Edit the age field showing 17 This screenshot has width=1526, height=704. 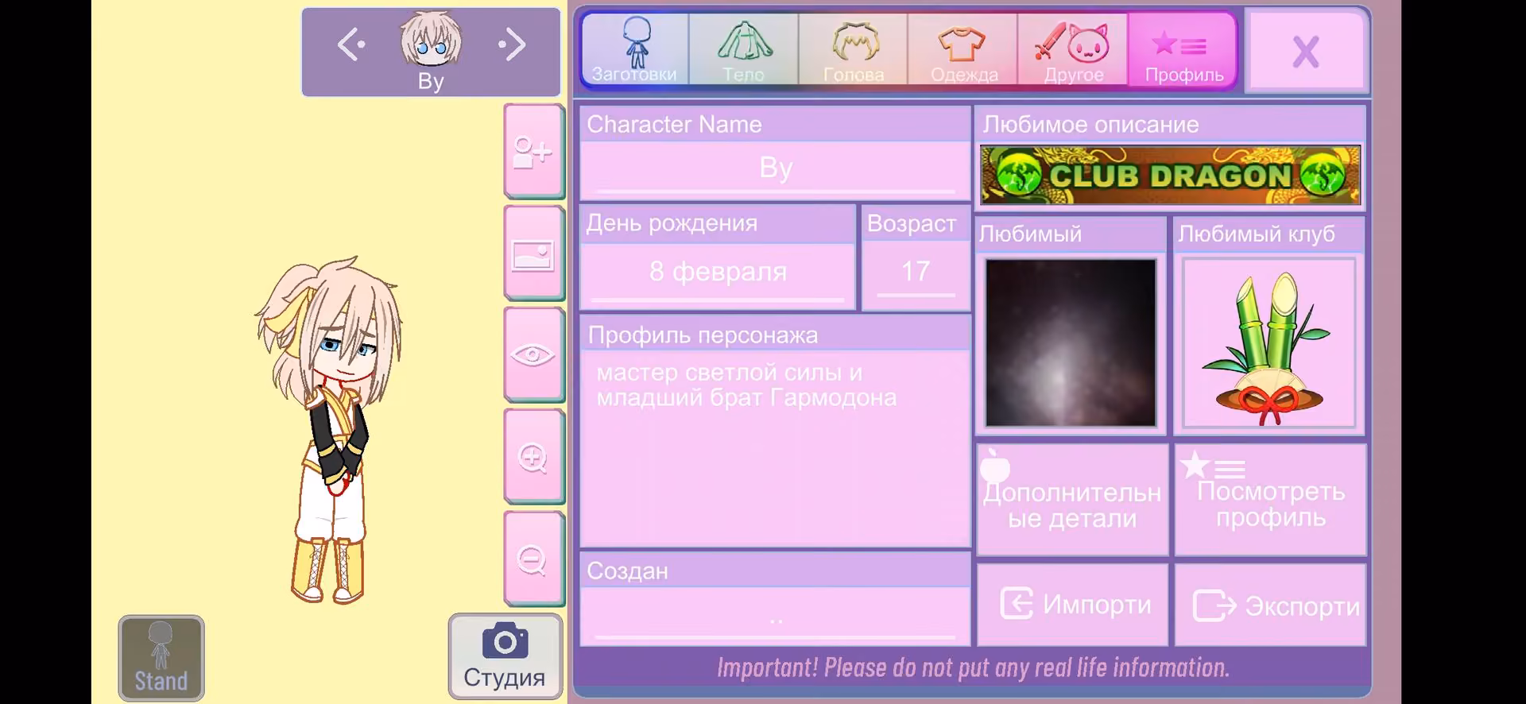tap(916, 273)
